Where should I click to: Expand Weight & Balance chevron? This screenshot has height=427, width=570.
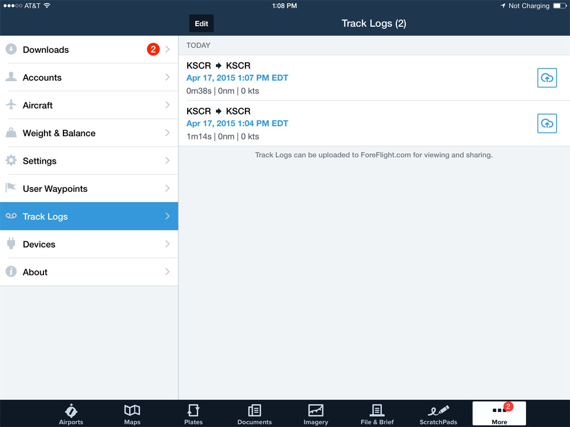pos(167,132)
